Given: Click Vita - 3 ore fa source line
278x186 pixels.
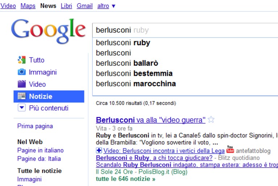Looking at the screenshot, I should pos(114,129).
